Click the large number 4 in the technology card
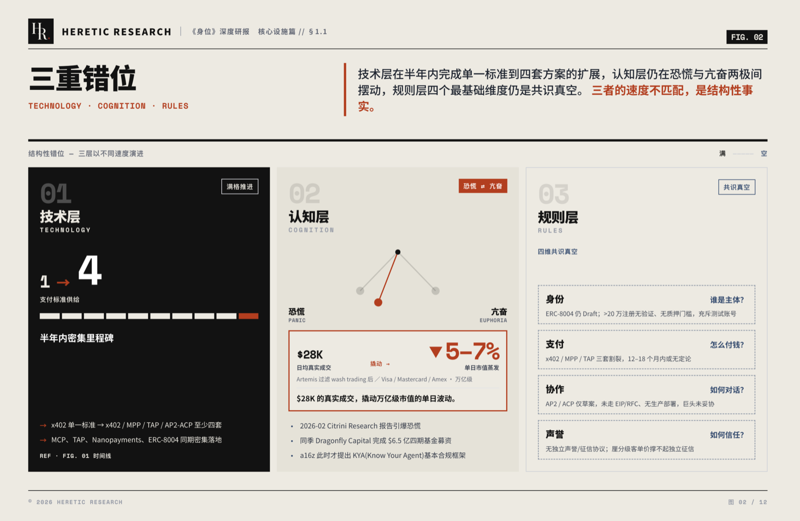Image resolution: width=800 pixels, height=521 pixels. [x=90, y=270]
